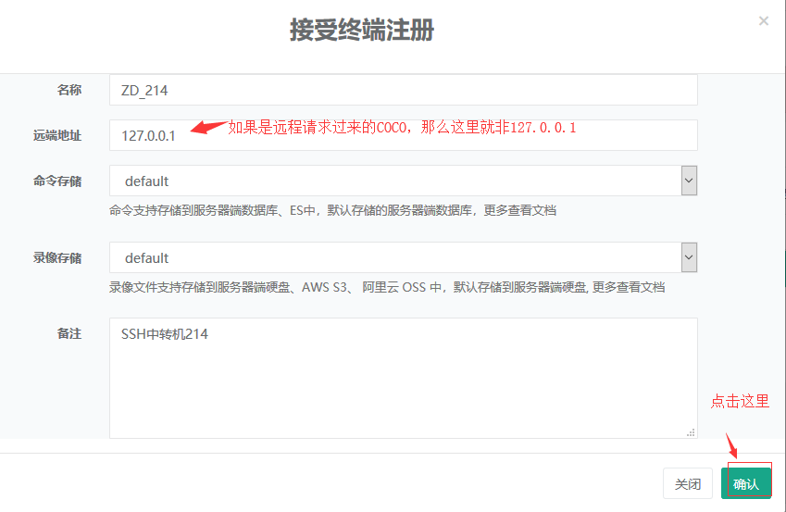Click the arrow button of 命令存储 dropdown
The image size is (786, 512).
point(689,181)
